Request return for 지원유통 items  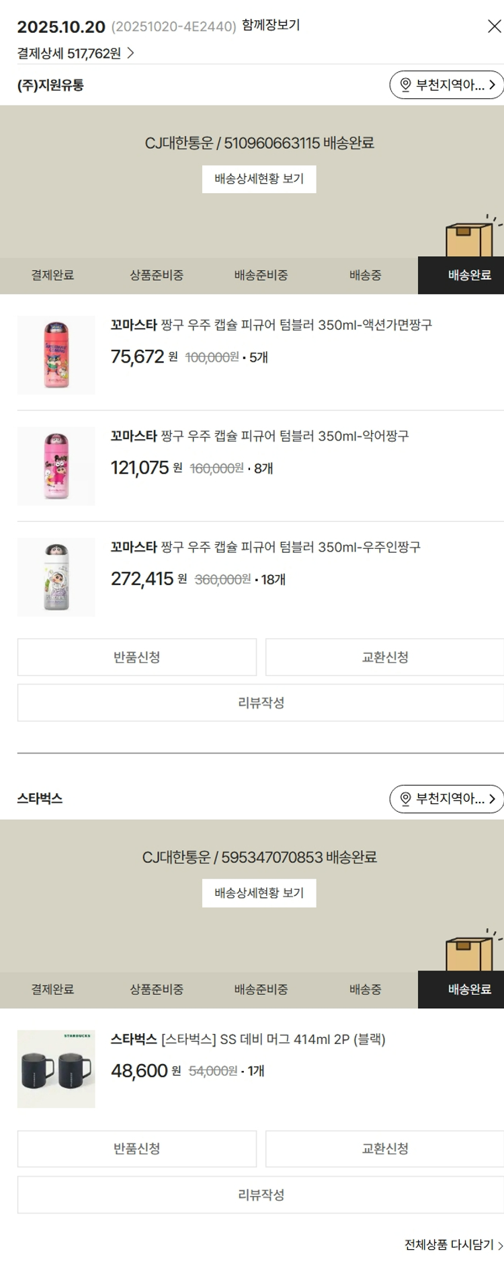coord(137,657)
